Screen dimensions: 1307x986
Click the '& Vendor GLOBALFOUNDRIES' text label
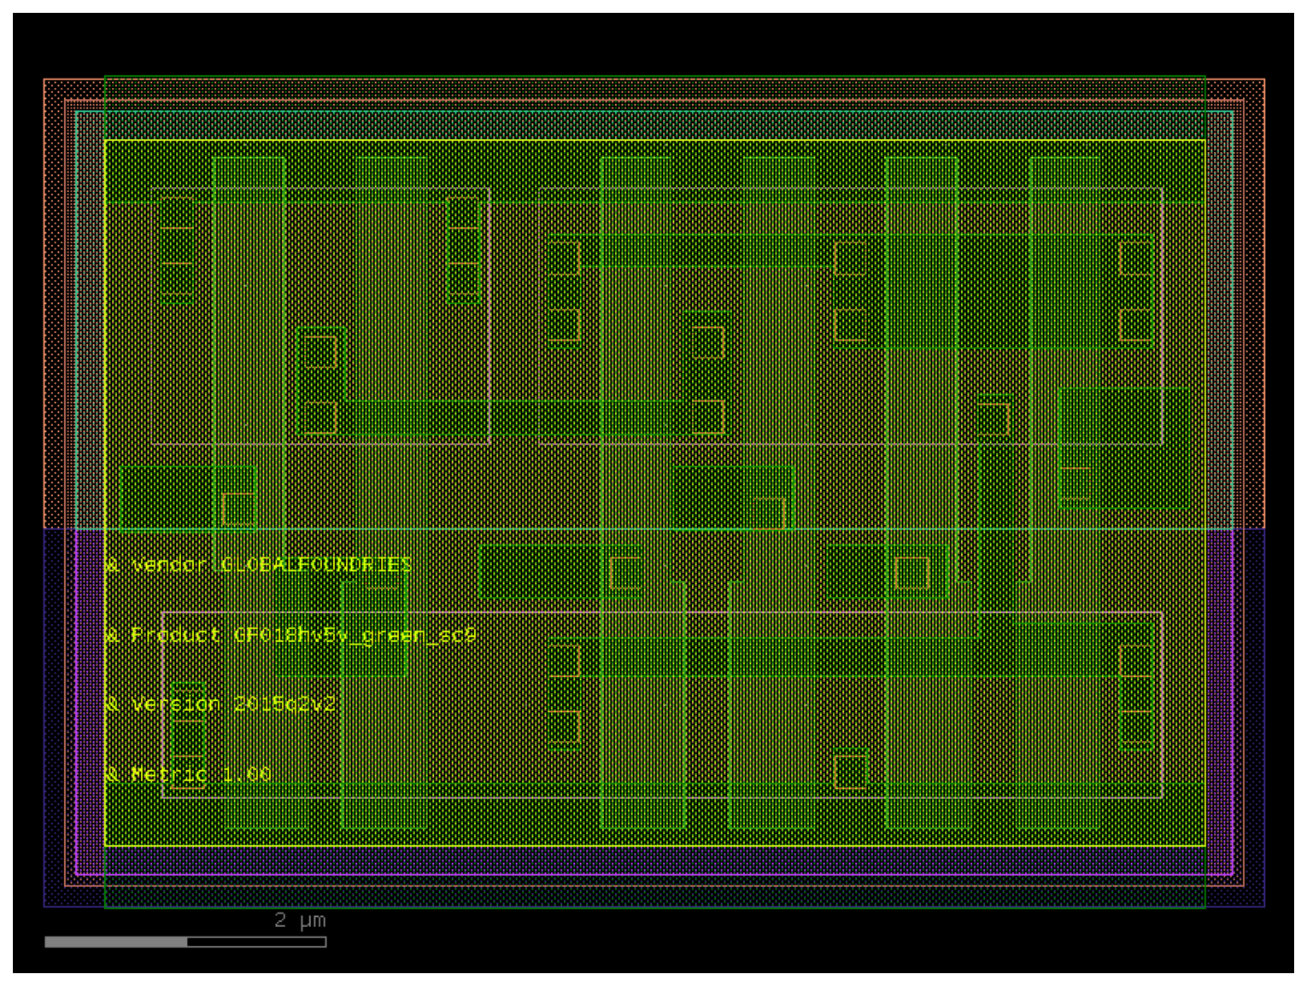click(x=259, y=565)
